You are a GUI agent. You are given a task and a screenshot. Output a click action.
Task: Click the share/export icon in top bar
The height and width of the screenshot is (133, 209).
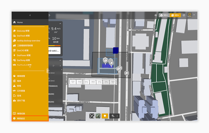(x=184, y=15)
